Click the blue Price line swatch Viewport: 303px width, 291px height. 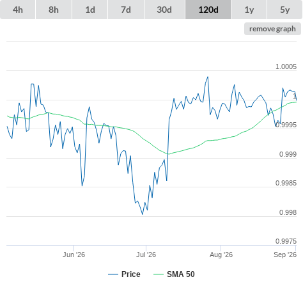[113, 274]
